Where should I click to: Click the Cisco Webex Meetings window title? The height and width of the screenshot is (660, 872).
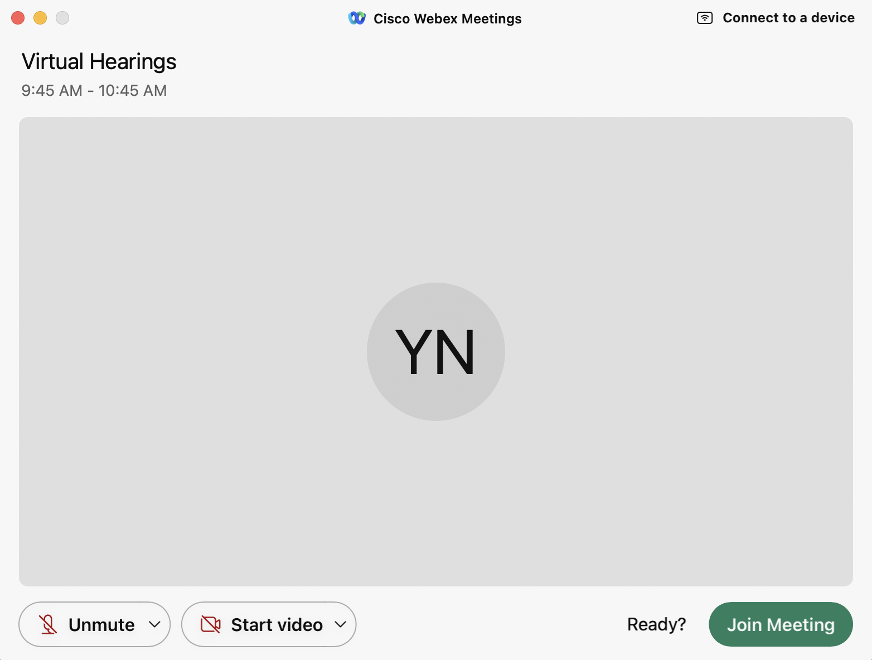pyautogui.click(x=447, y=19)
